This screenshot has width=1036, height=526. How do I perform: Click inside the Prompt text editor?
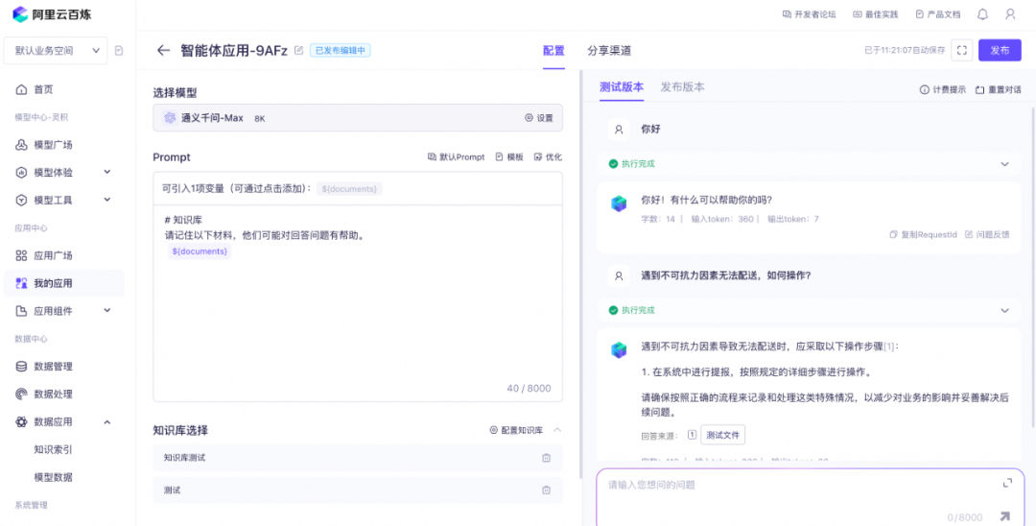pos(358,304)
